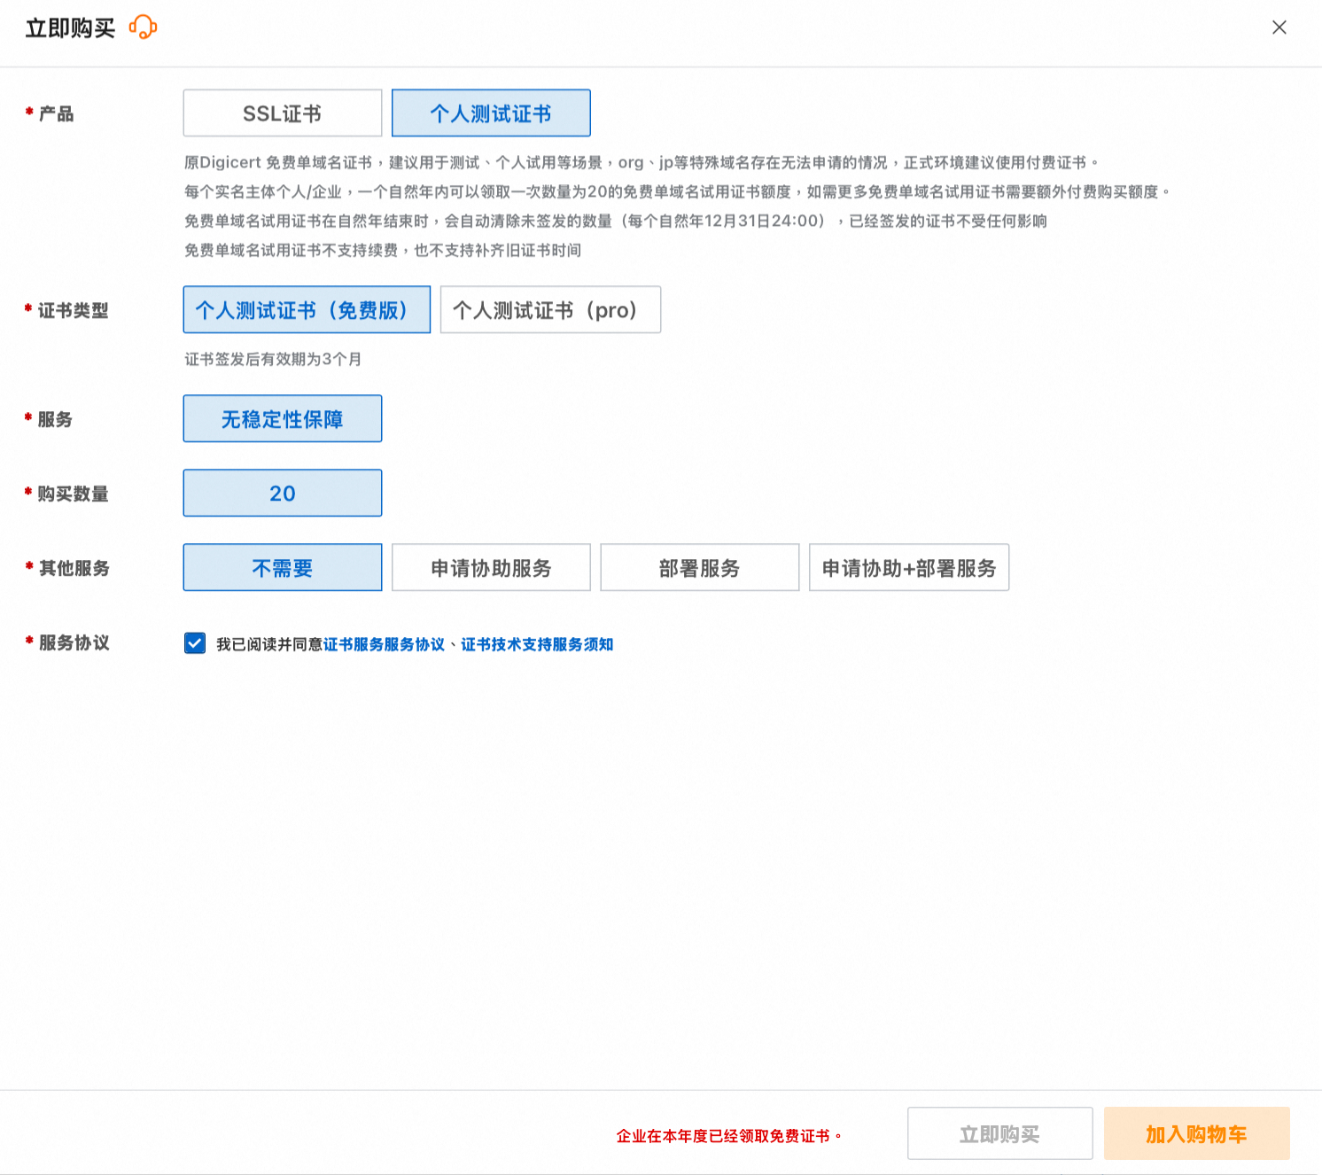This screenshot has height=1175, width=1322.
Task: Select 个人测试证书 product option
Action: pyautogui.click(x=491, y=113)
